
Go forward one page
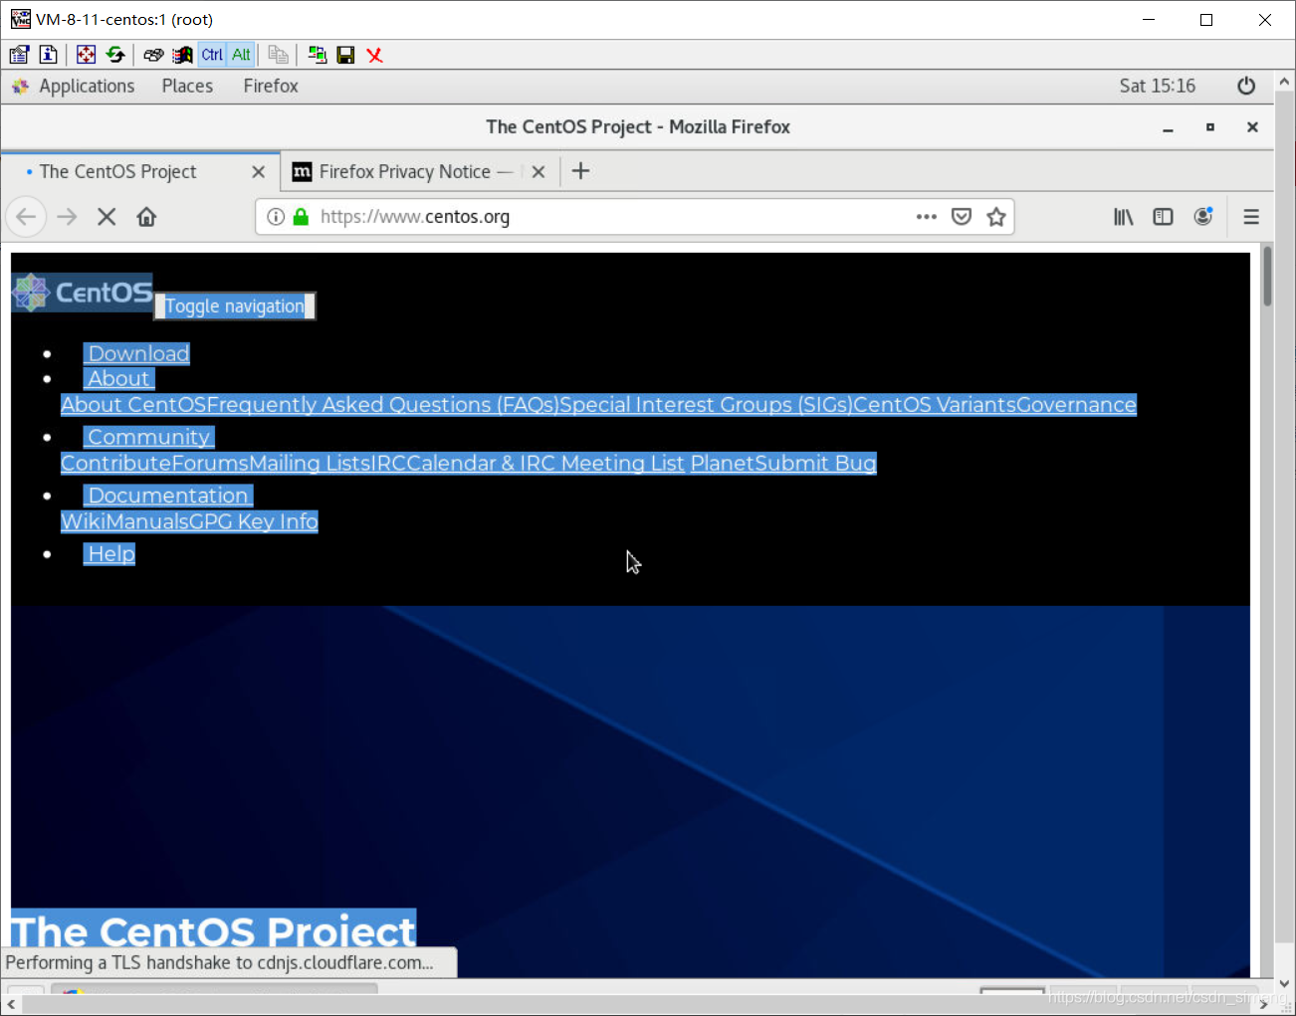tap(67, 217)
